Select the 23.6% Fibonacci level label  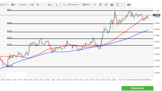coord(9,23)
